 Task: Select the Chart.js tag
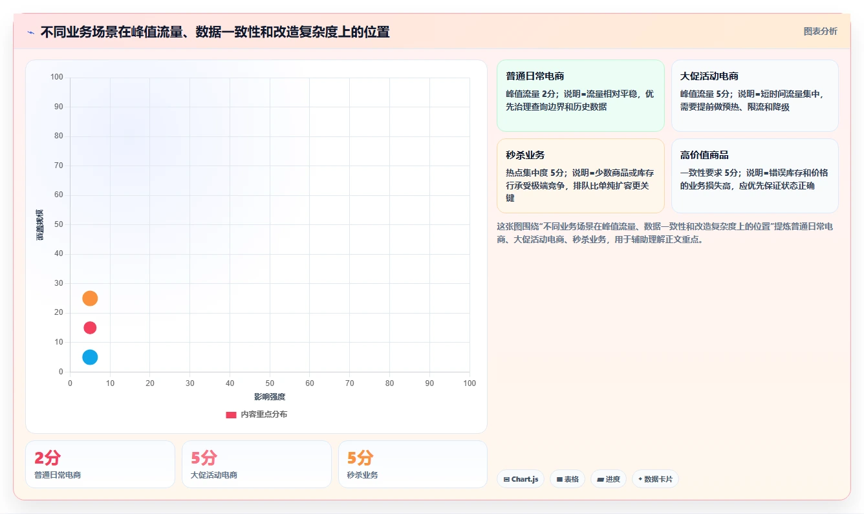(x=521, y=479)
